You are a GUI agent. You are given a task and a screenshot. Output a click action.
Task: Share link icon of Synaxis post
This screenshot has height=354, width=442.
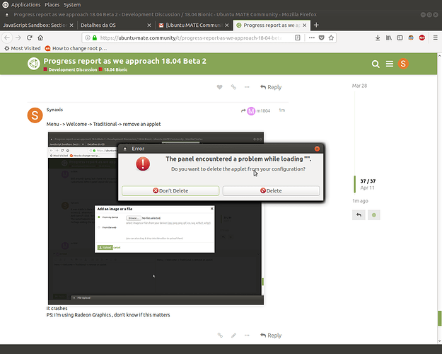tap(220, 336)
